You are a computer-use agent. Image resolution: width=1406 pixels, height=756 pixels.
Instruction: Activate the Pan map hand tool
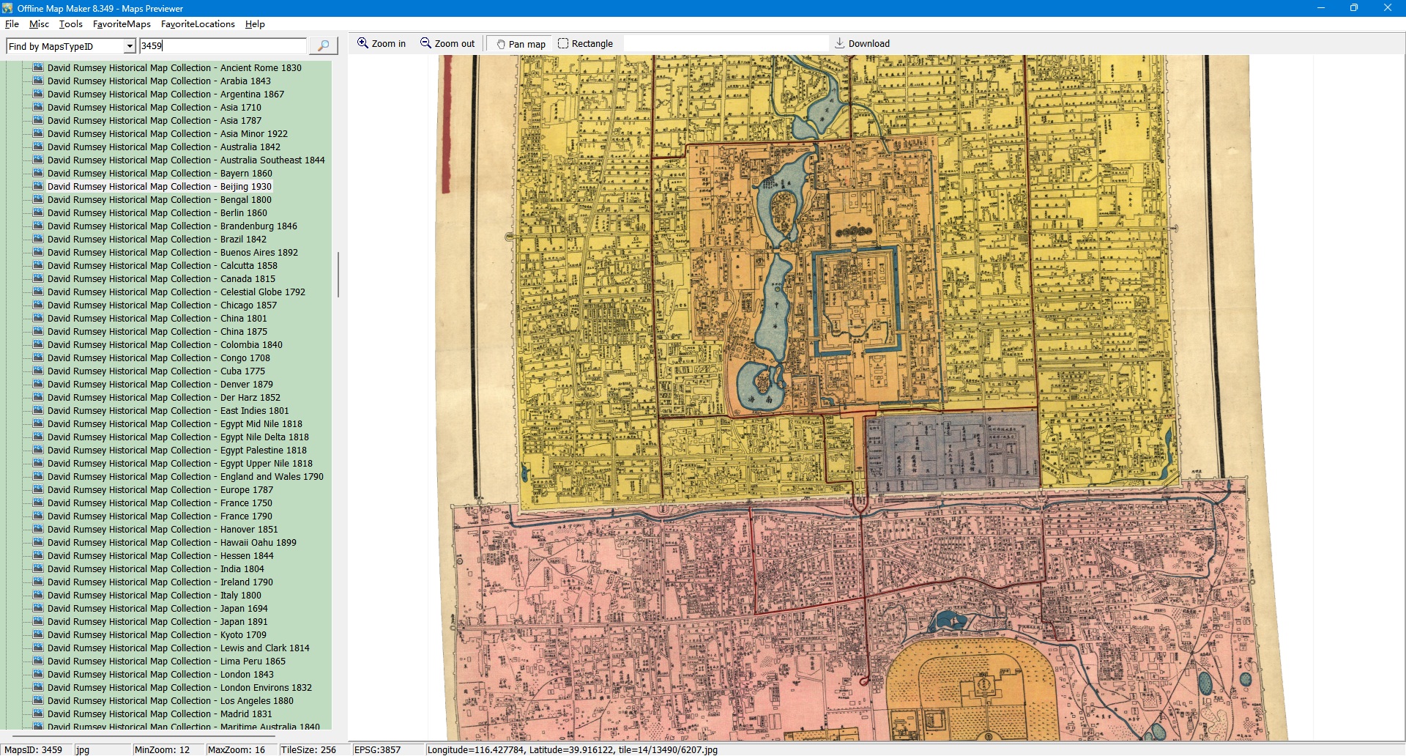pyautogui.click(x=502, y=44)
